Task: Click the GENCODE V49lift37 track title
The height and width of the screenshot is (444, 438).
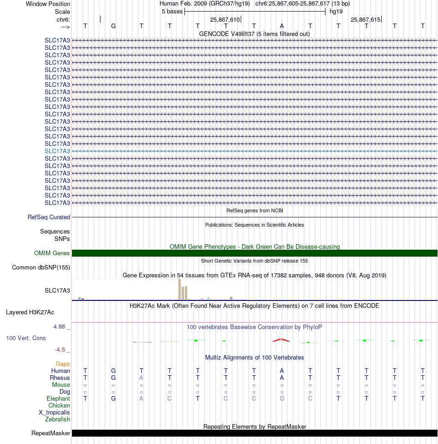Action: [x=255, y=34]
